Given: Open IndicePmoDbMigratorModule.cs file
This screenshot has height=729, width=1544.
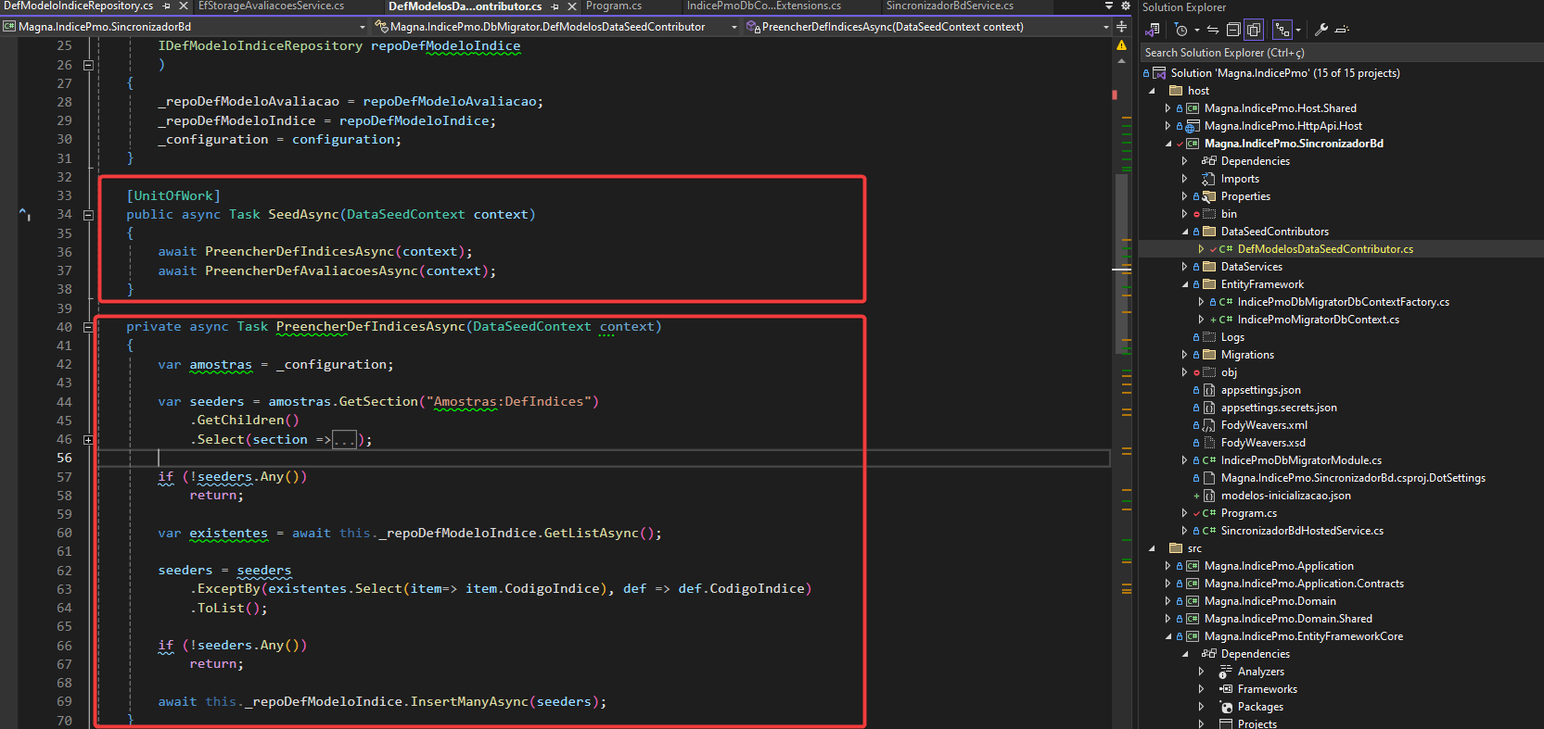Looking at the screenshot, I should point(1301,460).
